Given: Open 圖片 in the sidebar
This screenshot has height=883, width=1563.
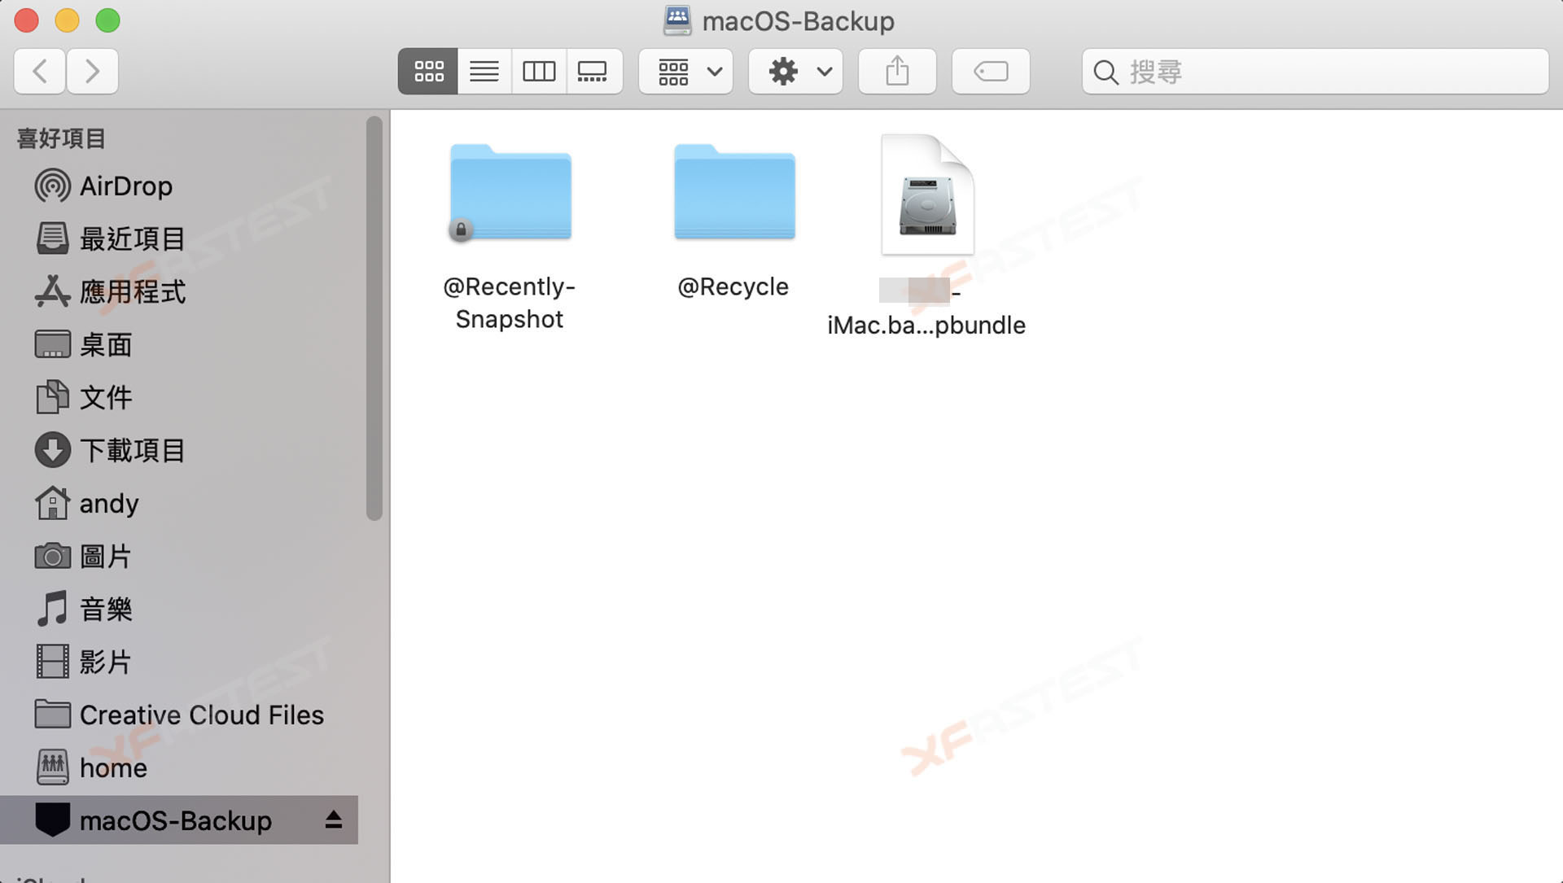Looking at the screenshot, I should pyautogui.click(x=179, y=557).
